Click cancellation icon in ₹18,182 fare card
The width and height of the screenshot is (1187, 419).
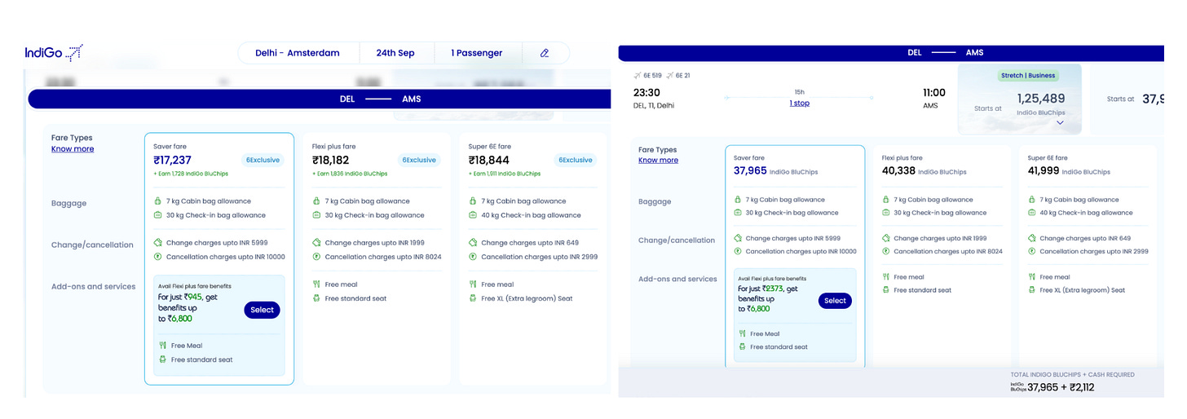pos(316,257)
